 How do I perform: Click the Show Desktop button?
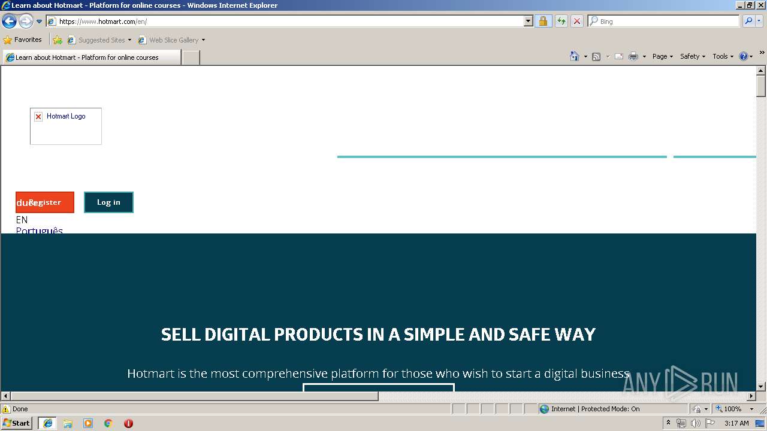coord(760,423)
